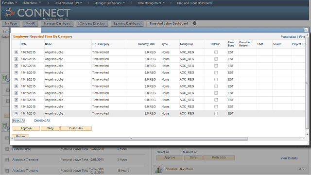The height and width of the screenshot is (175, 311).
Task: Open the Main Menu dropdown
Action: click(x=32, y=3)
